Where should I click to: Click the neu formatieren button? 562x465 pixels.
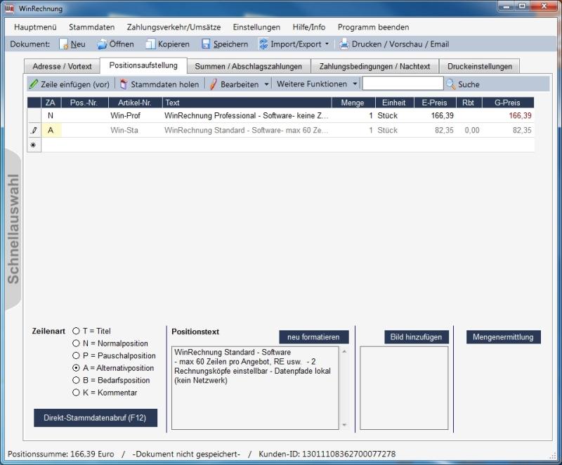[313, 337]
